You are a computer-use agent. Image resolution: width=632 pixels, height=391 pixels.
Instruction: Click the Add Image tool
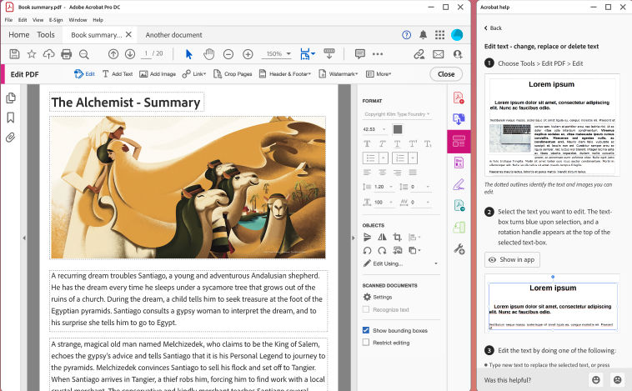157,74
